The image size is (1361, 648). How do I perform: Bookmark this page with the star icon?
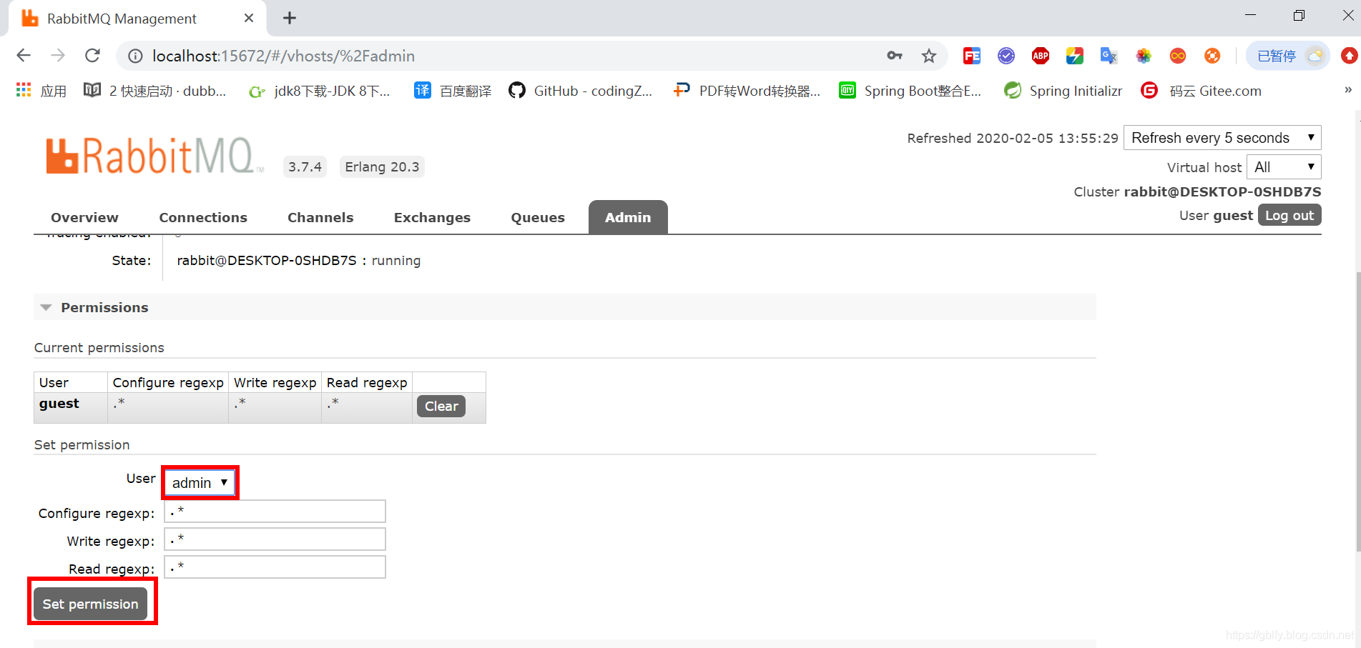[x=929, y=56]
